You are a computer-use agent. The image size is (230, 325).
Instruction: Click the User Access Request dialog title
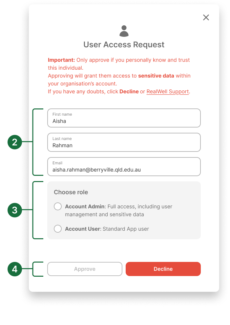point(124,44)
